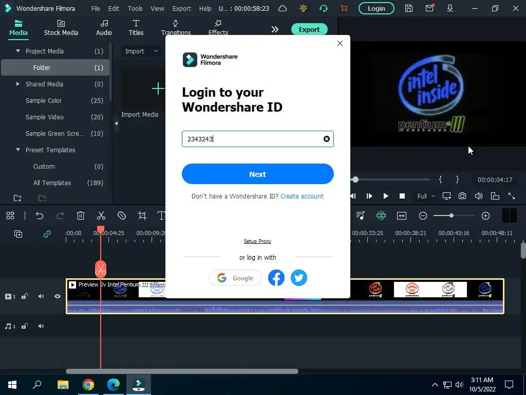Hide video track 1 with the eye icon
The width and height of the screenshot is (526, 395).
tap(58, 296)
